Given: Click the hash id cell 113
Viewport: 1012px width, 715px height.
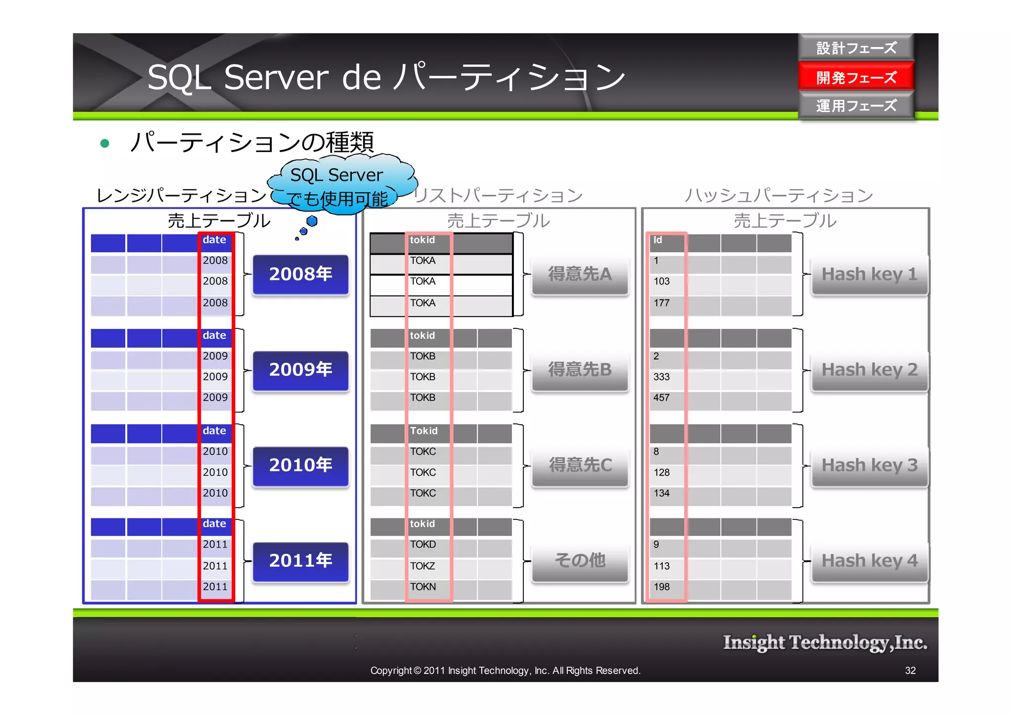Looking at the screenshot, I should point(667,568).
